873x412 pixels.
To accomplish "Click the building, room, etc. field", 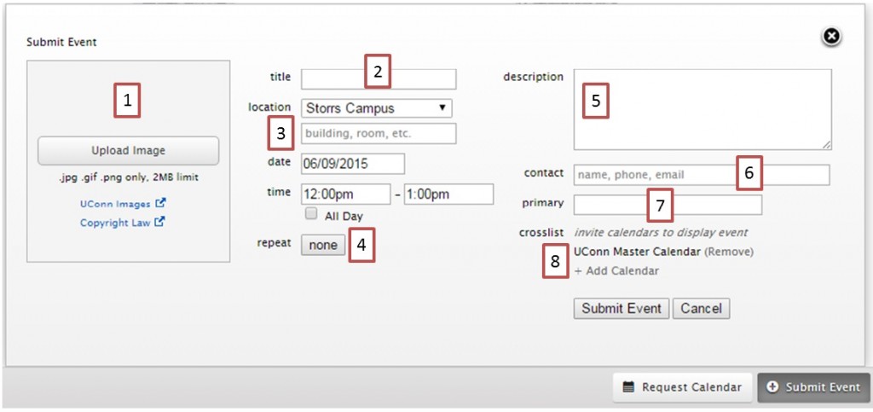I will (x=379, y=134).
